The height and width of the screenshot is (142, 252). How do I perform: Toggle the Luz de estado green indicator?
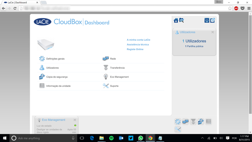point(75,125)
